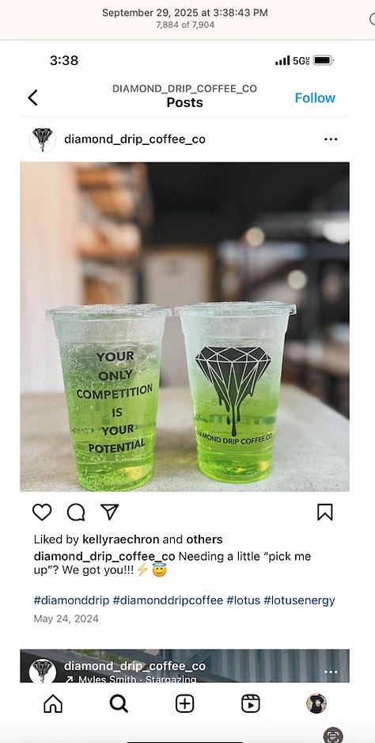Open the three-dot menu on second post
Viewport: 375px width, 743px height.
(331, 672)
